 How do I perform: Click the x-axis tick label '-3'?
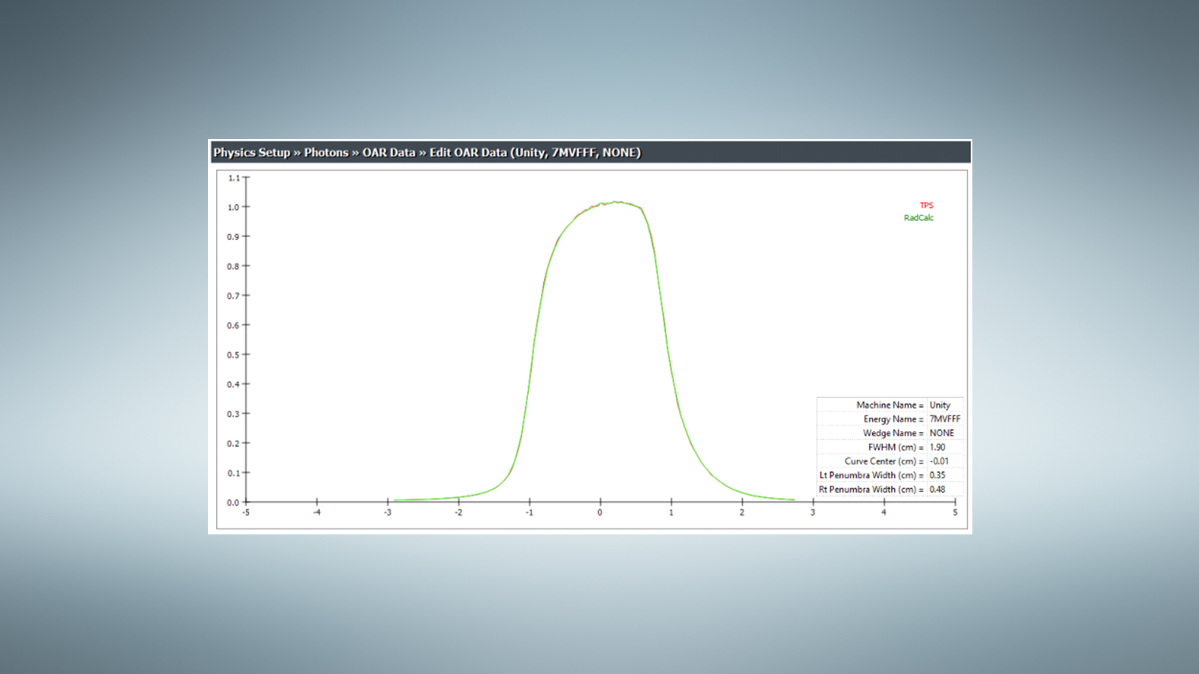click(387, 513)
